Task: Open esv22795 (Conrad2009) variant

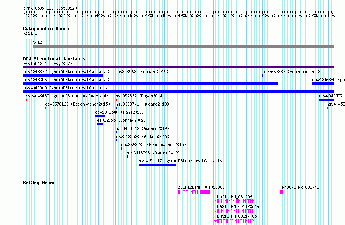Action: [121, 121]
